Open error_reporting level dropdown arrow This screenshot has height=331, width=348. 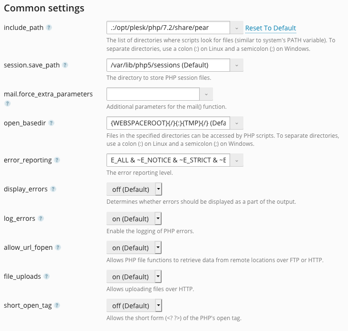[x=237, y=160]
